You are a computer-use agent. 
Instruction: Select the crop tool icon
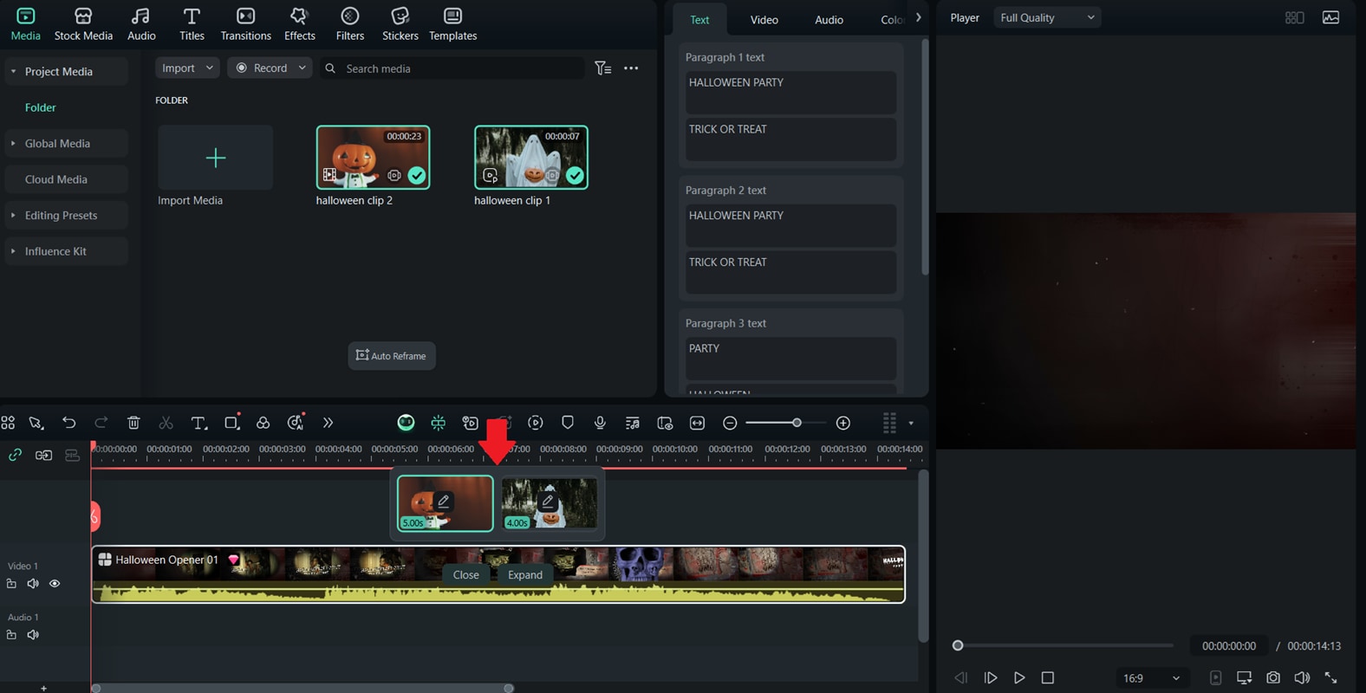pyautogui.click(x=231, y=422)
